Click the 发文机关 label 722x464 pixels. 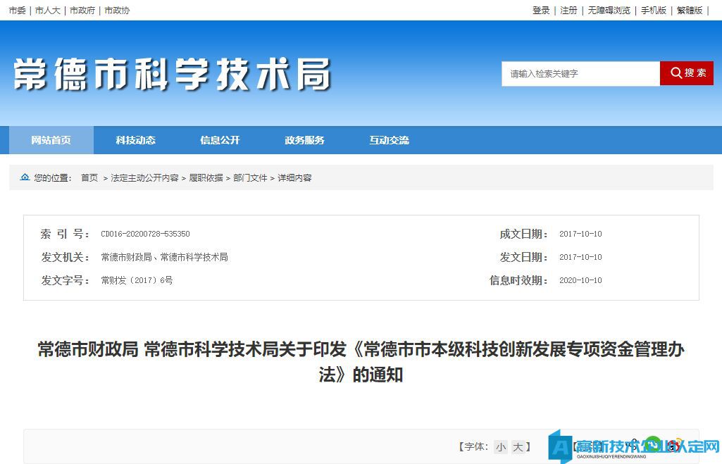point(66,257)
